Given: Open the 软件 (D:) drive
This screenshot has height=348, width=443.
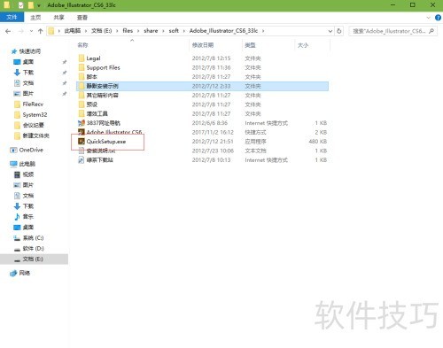Looking at the screenshot, I should pyautogui.click(x=33, y=249).
